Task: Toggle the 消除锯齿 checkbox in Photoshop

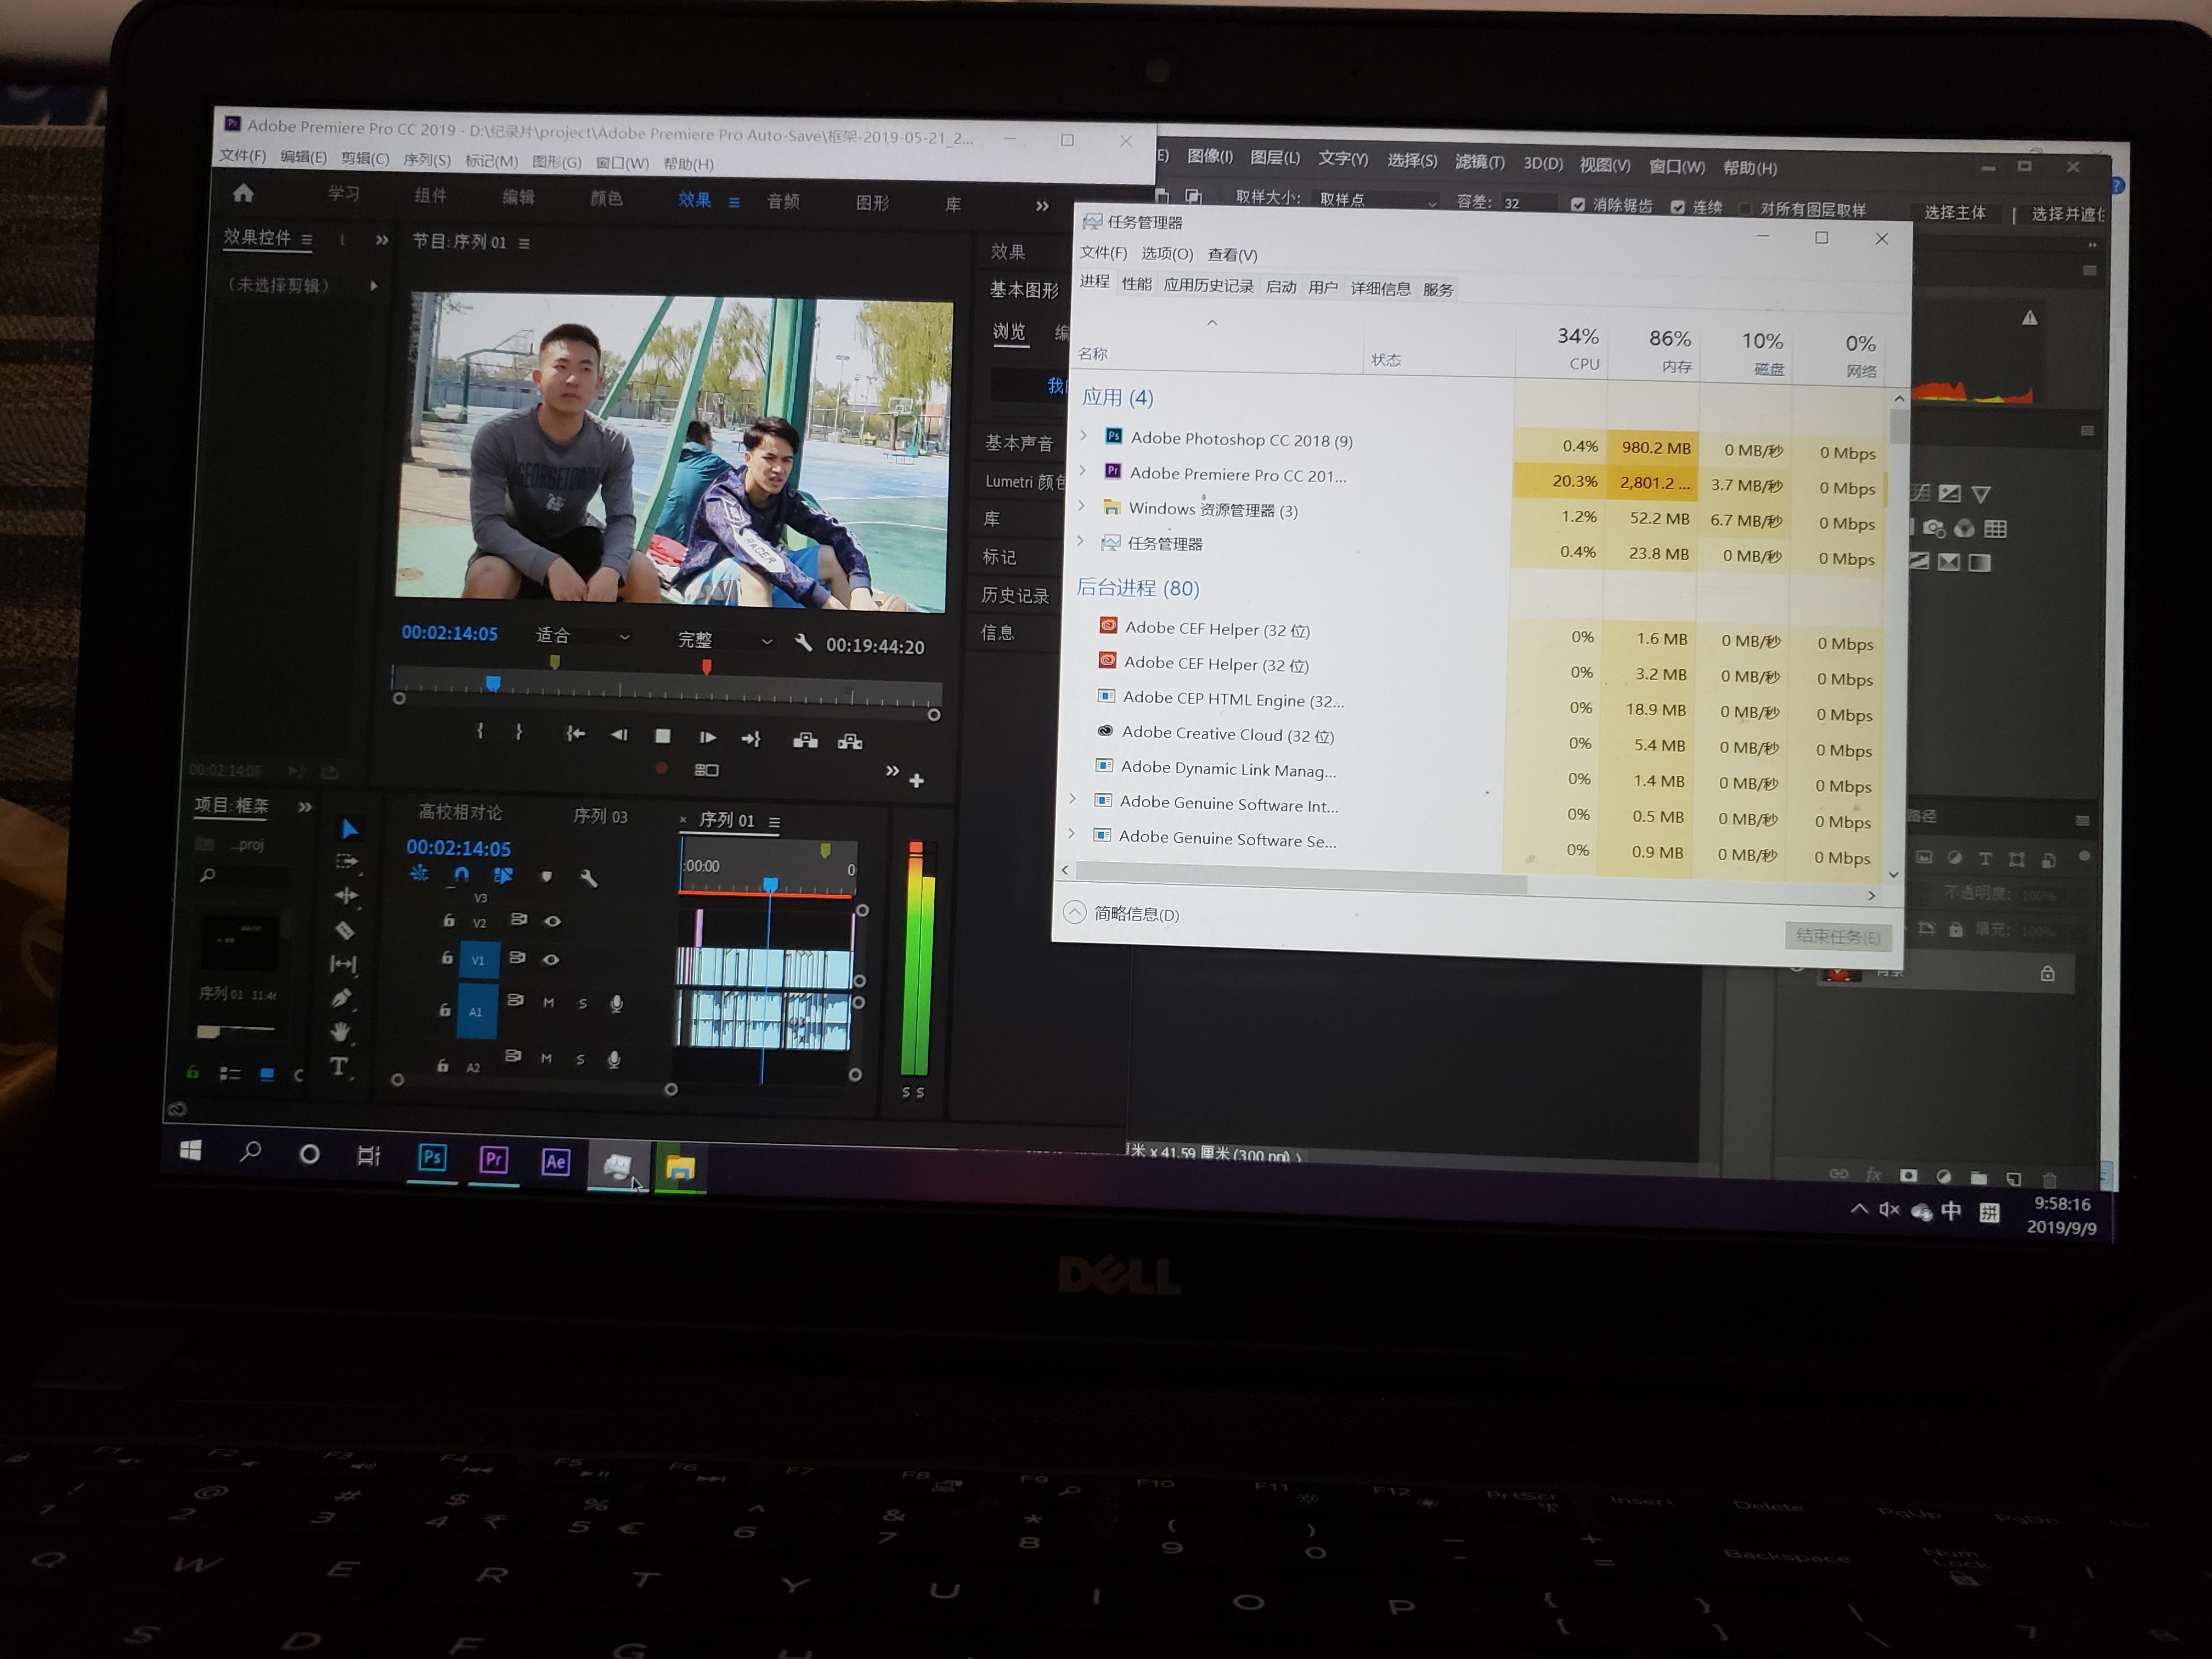Action: point(1578,205)
